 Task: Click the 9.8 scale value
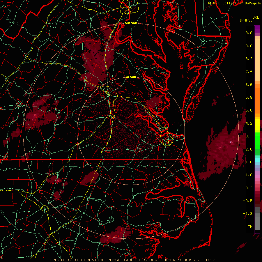pyautogui.click(x=249, y=33)
